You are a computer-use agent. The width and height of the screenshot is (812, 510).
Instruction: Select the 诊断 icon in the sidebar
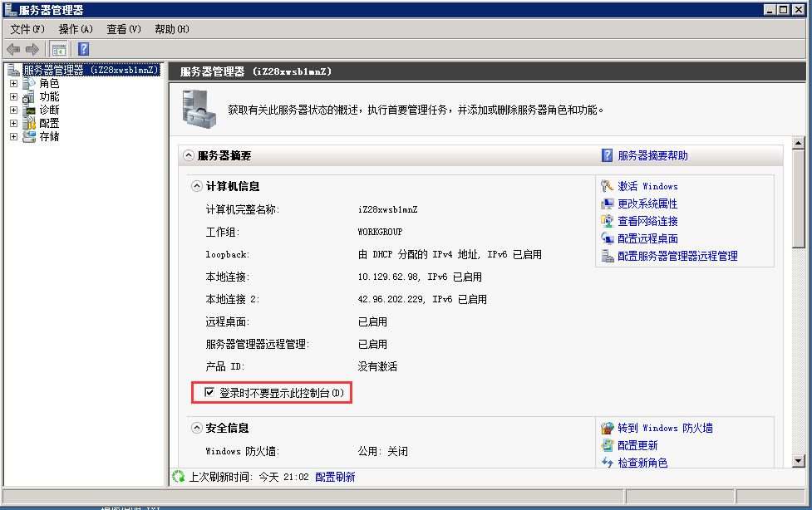pos(28,109)
